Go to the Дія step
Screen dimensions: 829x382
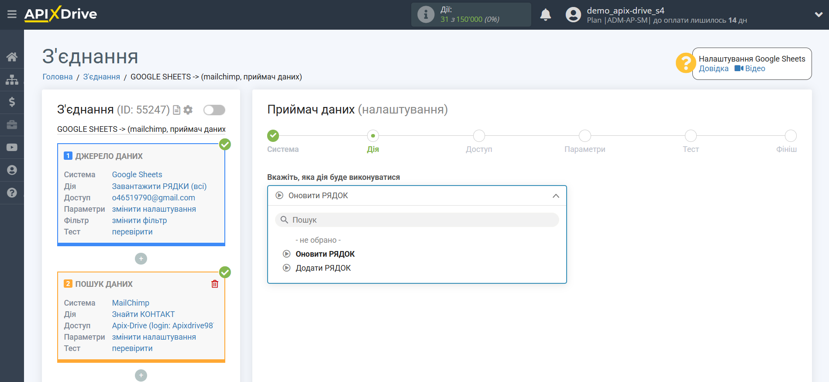(373, 136)
